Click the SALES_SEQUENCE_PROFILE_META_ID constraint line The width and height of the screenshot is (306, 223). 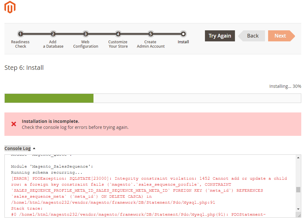coord(137,190)
